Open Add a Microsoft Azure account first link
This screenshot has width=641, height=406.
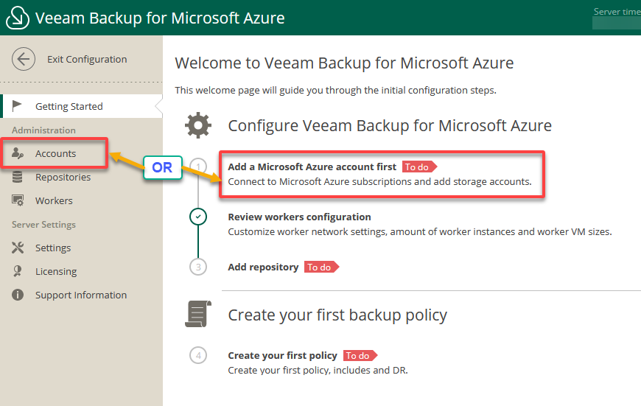coord(312,167)
